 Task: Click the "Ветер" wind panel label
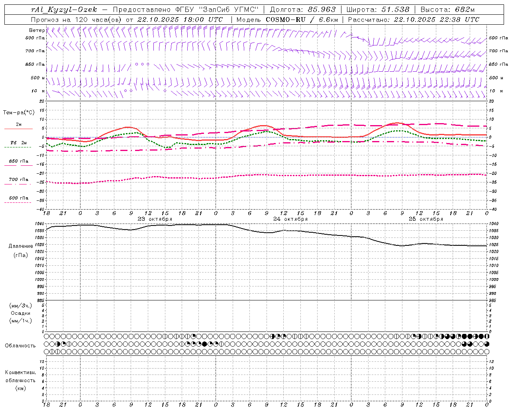coord(37,30)
